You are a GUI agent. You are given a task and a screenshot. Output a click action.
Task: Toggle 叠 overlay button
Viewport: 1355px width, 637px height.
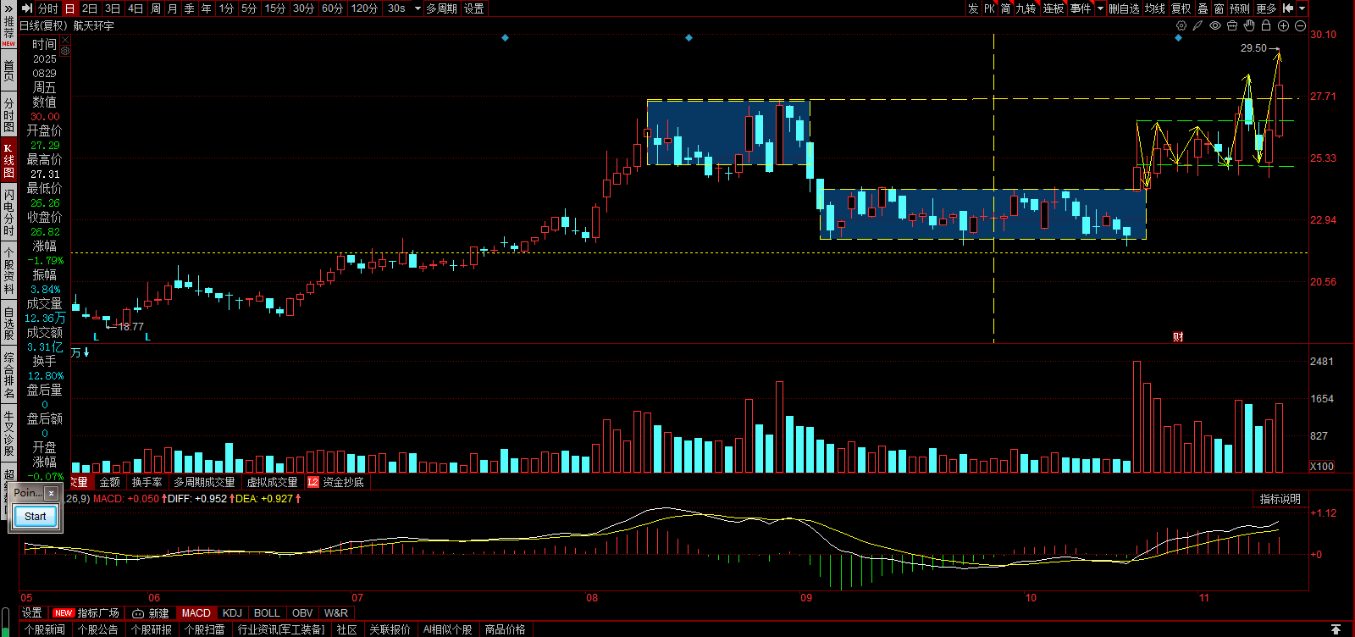(x=1203, y=8)
